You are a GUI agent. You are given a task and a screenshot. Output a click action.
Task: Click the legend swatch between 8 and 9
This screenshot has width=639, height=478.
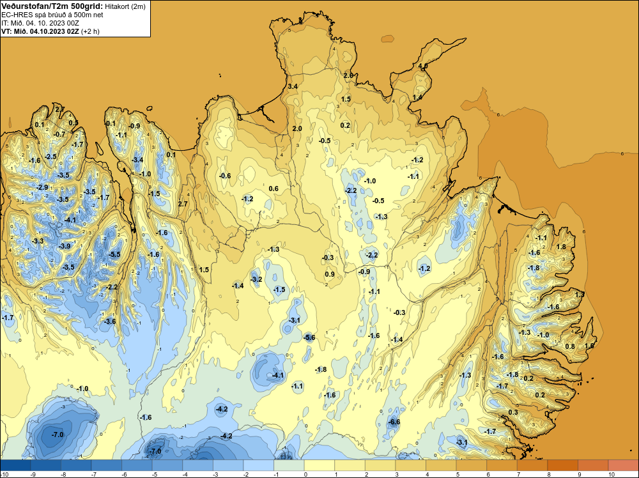tap(563, 465)
